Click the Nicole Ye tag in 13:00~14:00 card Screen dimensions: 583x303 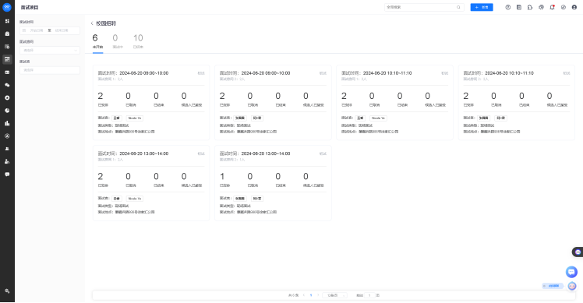pos(135,199)
